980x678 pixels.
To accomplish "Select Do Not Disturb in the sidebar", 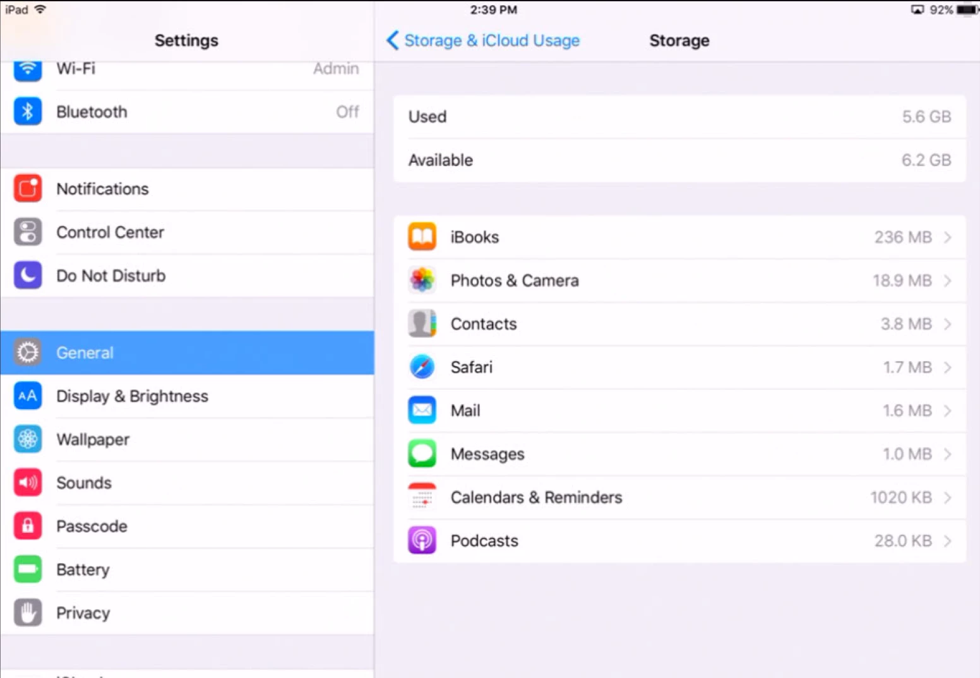I will point(187,275).
